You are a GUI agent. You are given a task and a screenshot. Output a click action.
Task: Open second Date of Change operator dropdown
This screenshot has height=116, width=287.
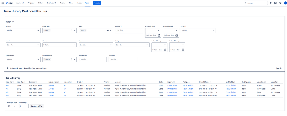click(177, 45)
